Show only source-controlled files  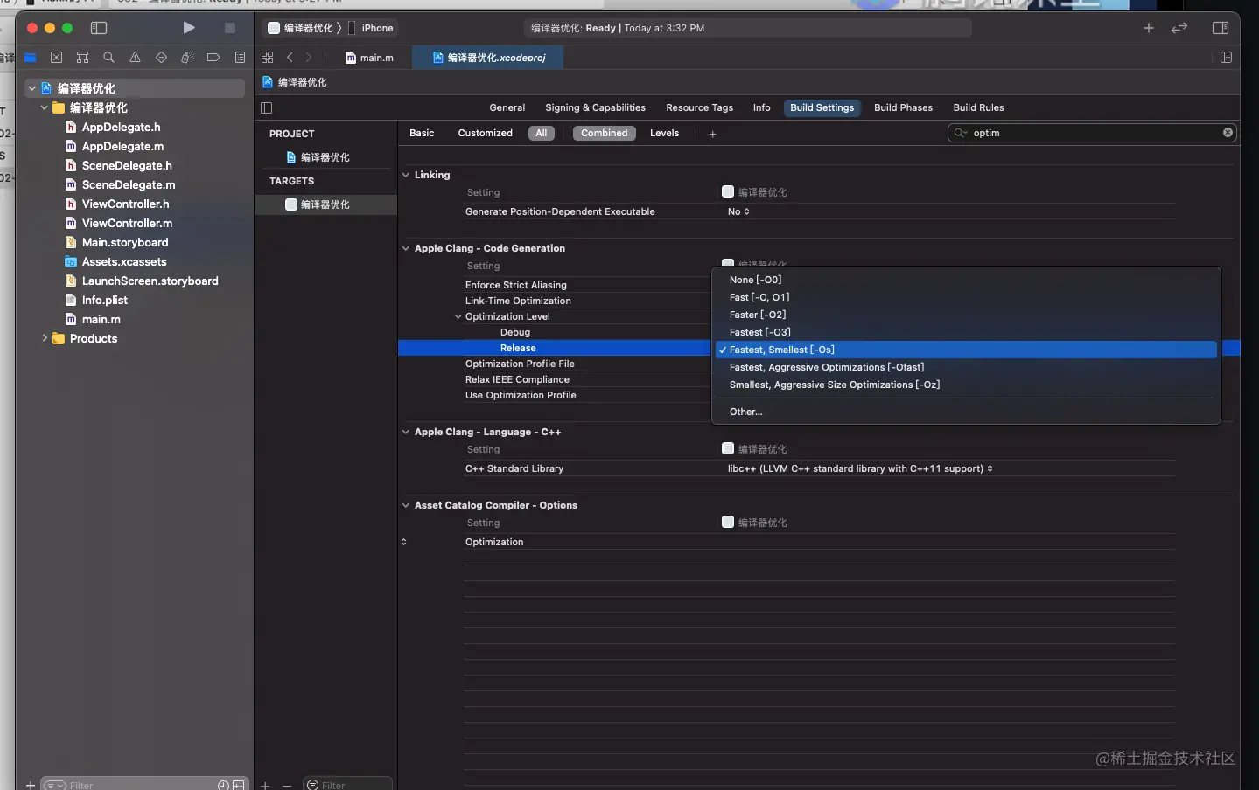coord(238,785)
